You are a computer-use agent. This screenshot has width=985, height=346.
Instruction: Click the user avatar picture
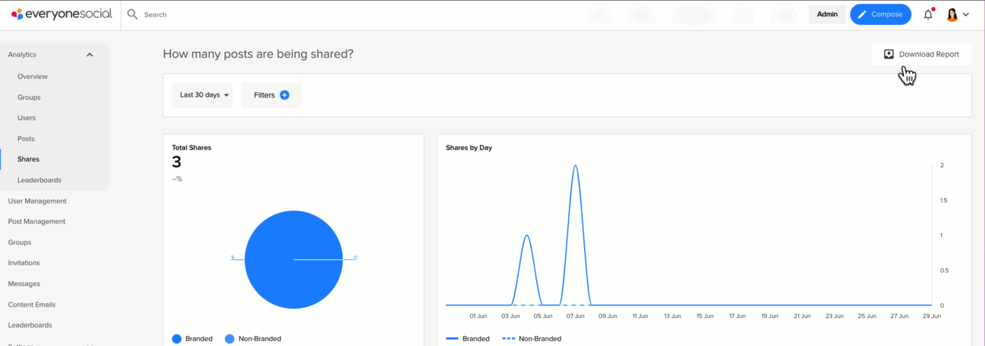click(952, 14)
